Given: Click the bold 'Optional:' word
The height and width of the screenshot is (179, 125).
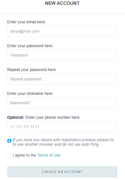Looking at the screenshot, I should point(16,117).
